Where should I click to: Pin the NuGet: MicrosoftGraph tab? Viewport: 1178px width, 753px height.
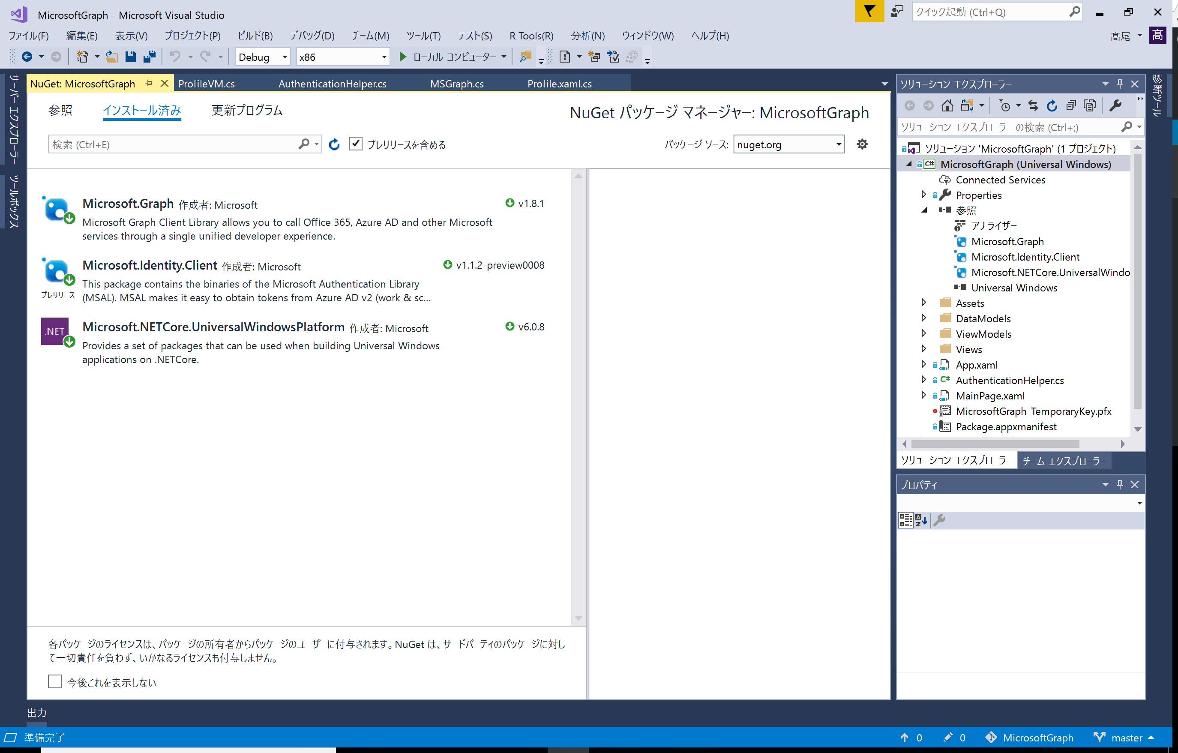(x=149, y=83)
